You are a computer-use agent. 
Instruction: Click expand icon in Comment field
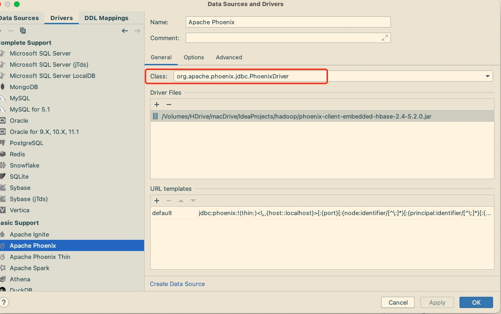tap(385, 38)
